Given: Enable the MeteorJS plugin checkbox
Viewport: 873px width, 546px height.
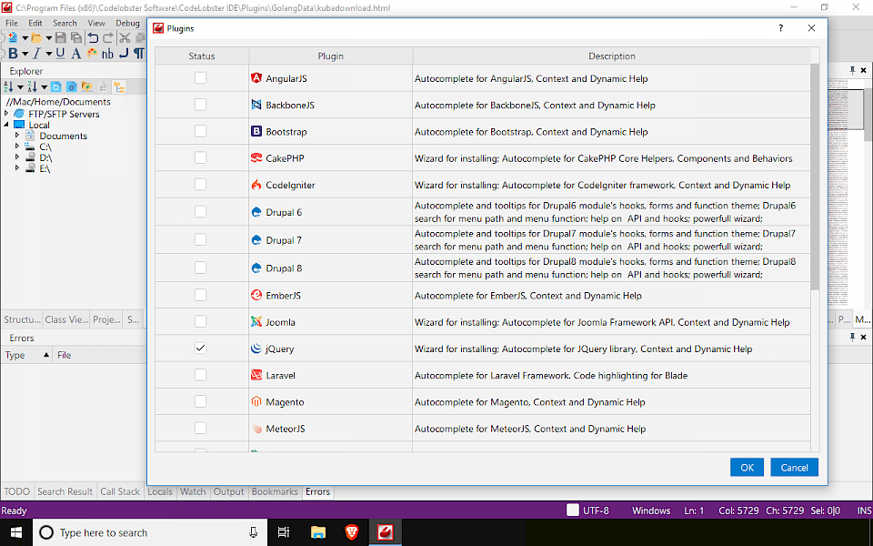Looking at the screenshot, I should tap(200, 429).
